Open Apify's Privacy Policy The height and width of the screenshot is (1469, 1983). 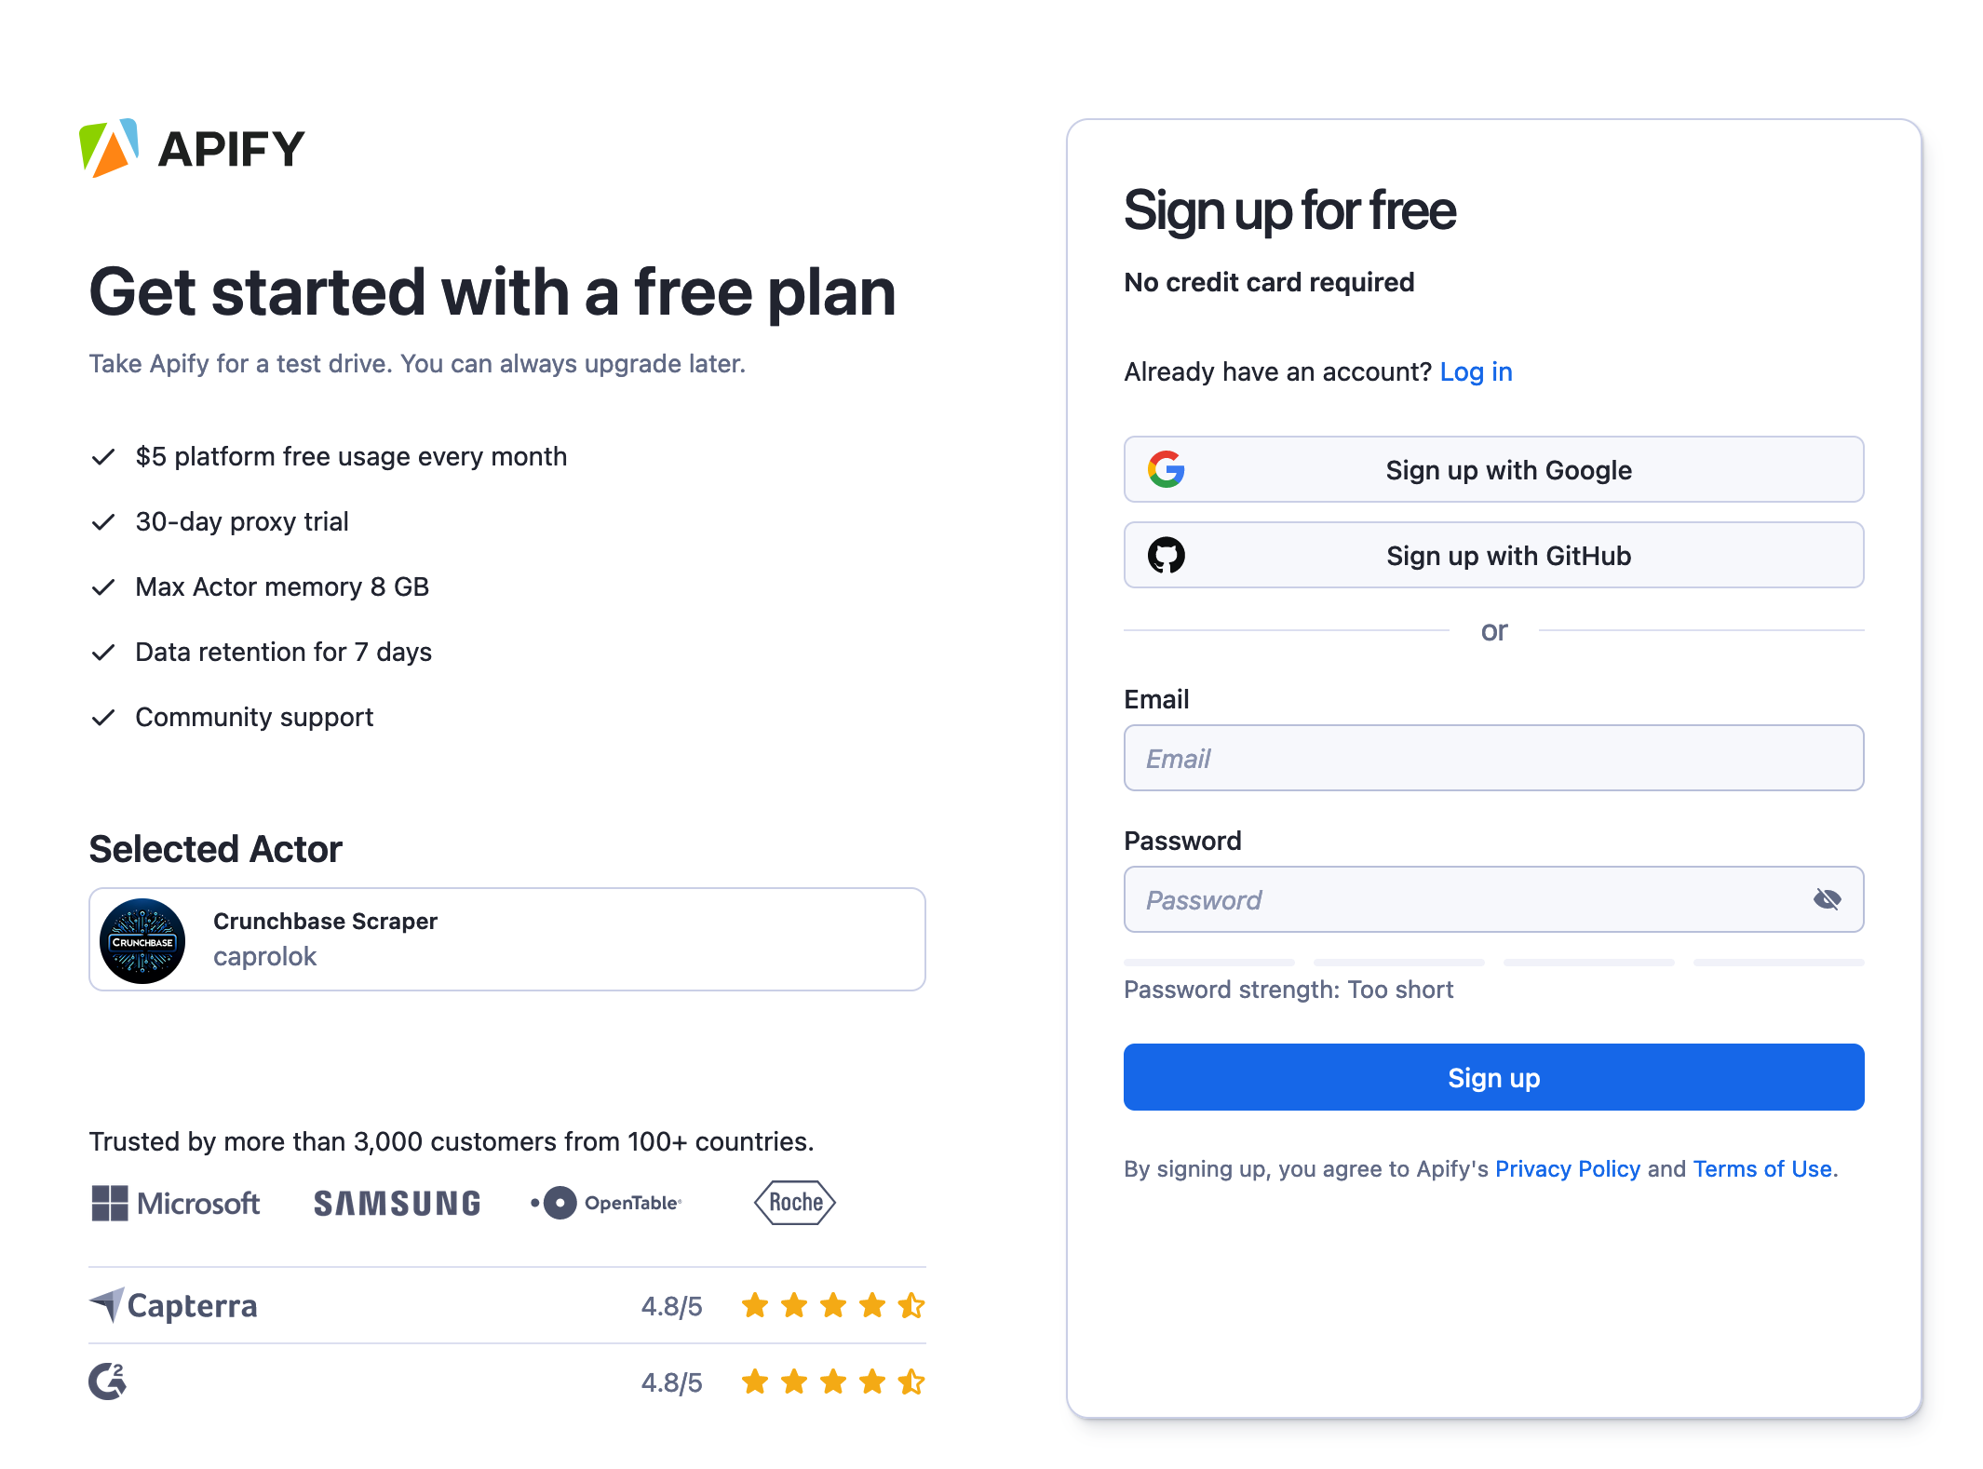pos(1568,1168)
